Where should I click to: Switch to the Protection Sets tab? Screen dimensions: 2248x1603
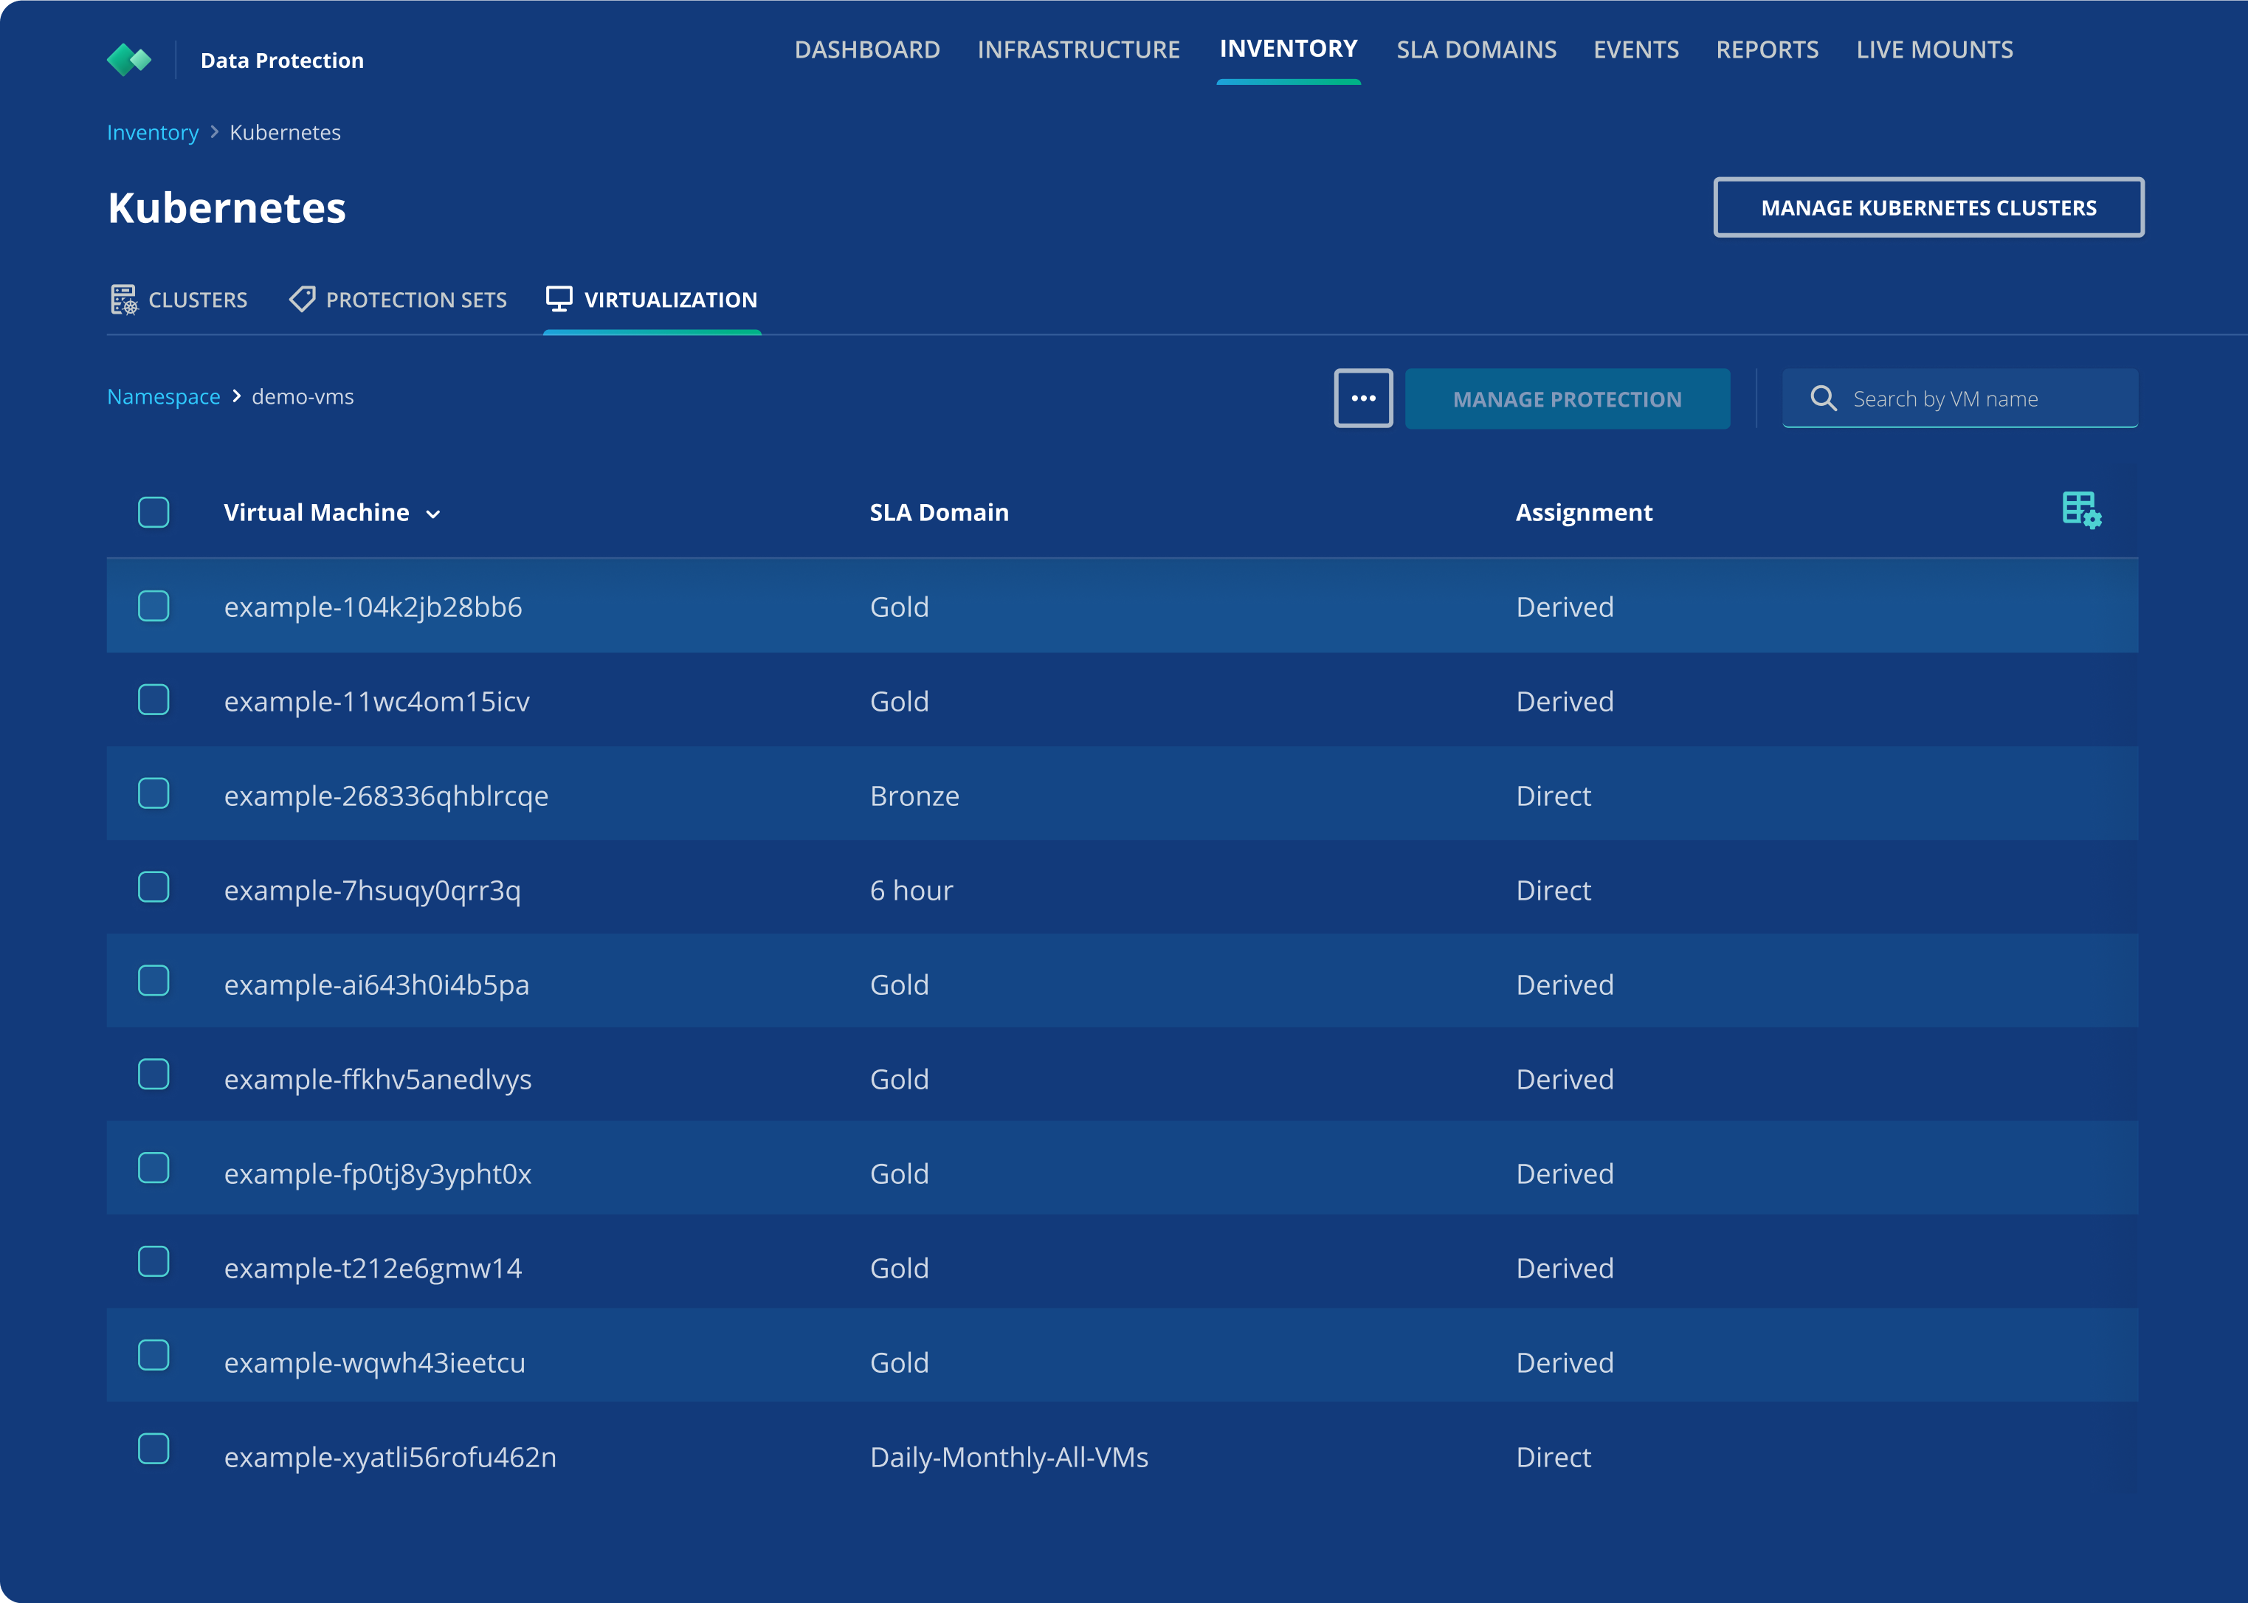coord(398,300)
